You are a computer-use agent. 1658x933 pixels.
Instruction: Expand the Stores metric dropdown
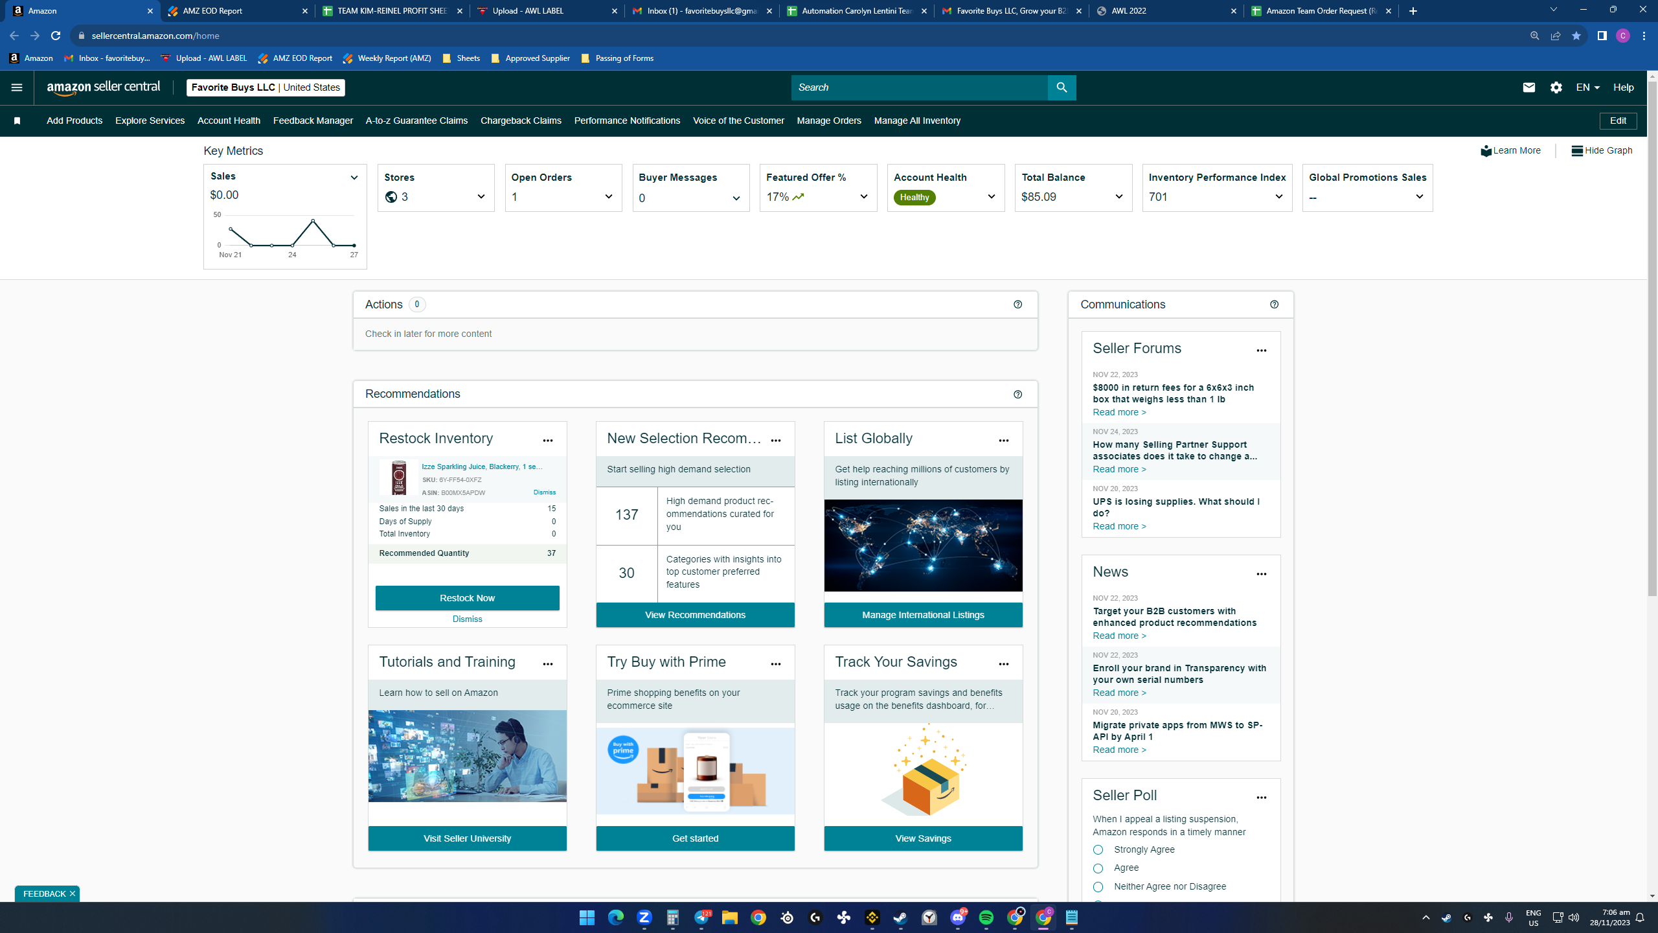[x=481, y=197]
